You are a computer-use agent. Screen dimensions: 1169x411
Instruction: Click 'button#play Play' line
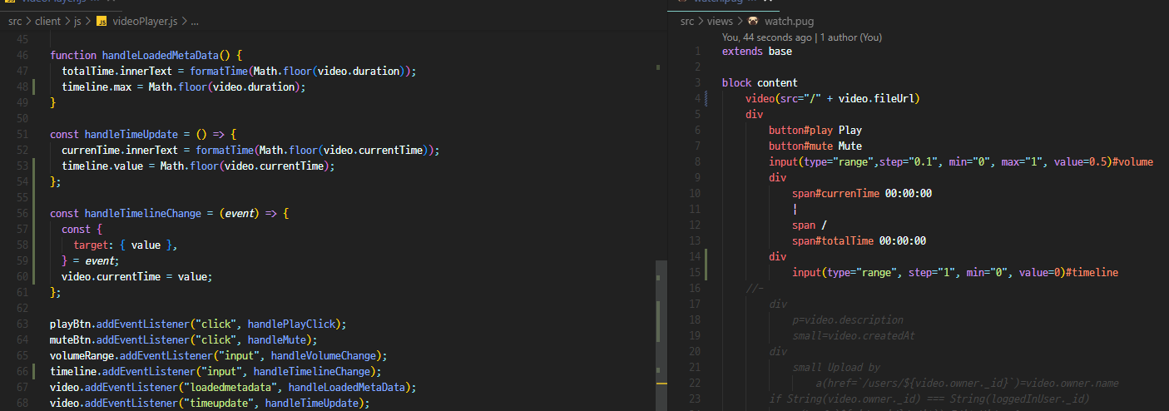815,130
